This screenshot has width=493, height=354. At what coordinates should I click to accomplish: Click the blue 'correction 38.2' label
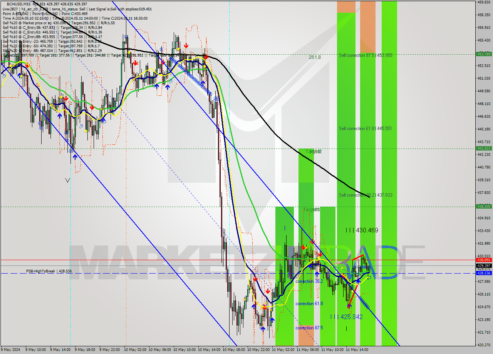point(309,281)
